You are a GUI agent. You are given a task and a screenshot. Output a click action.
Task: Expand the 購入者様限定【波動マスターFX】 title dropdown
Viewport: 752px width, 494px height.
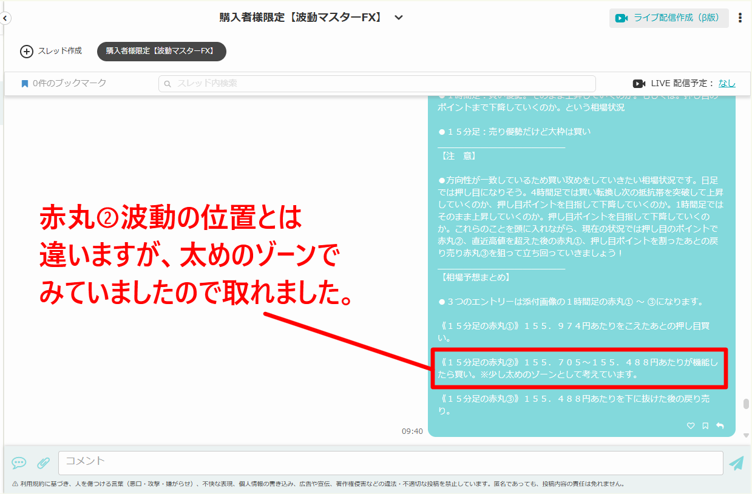pyautogui.click(x=399, y=18)
